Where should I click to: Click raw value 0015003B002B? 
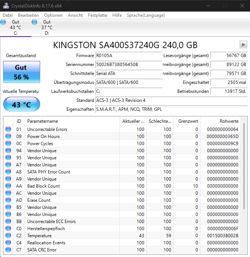coord(223,236)
